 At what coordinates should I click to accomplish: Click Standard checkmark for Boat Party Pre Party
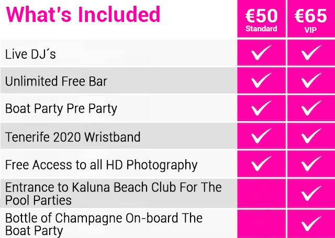tap(261, 108)
